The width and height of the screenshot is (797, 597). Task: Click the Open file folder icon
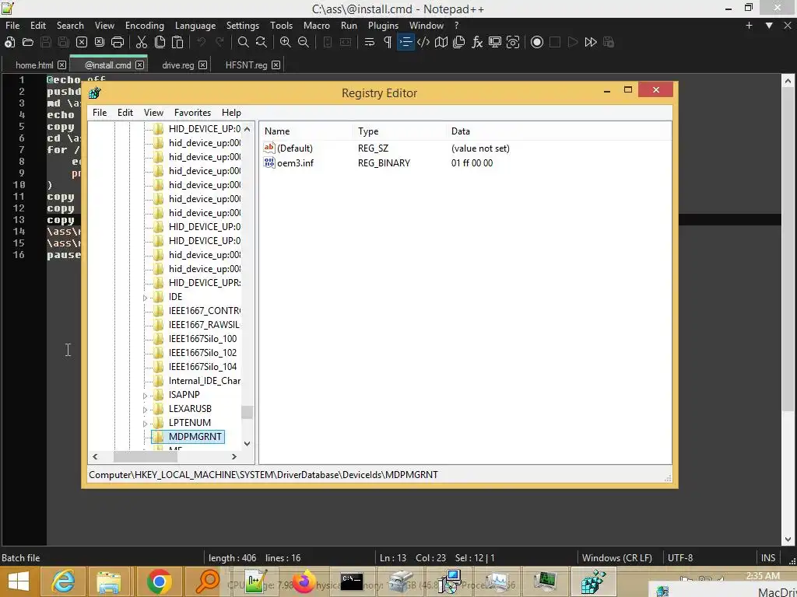[28, 42]
